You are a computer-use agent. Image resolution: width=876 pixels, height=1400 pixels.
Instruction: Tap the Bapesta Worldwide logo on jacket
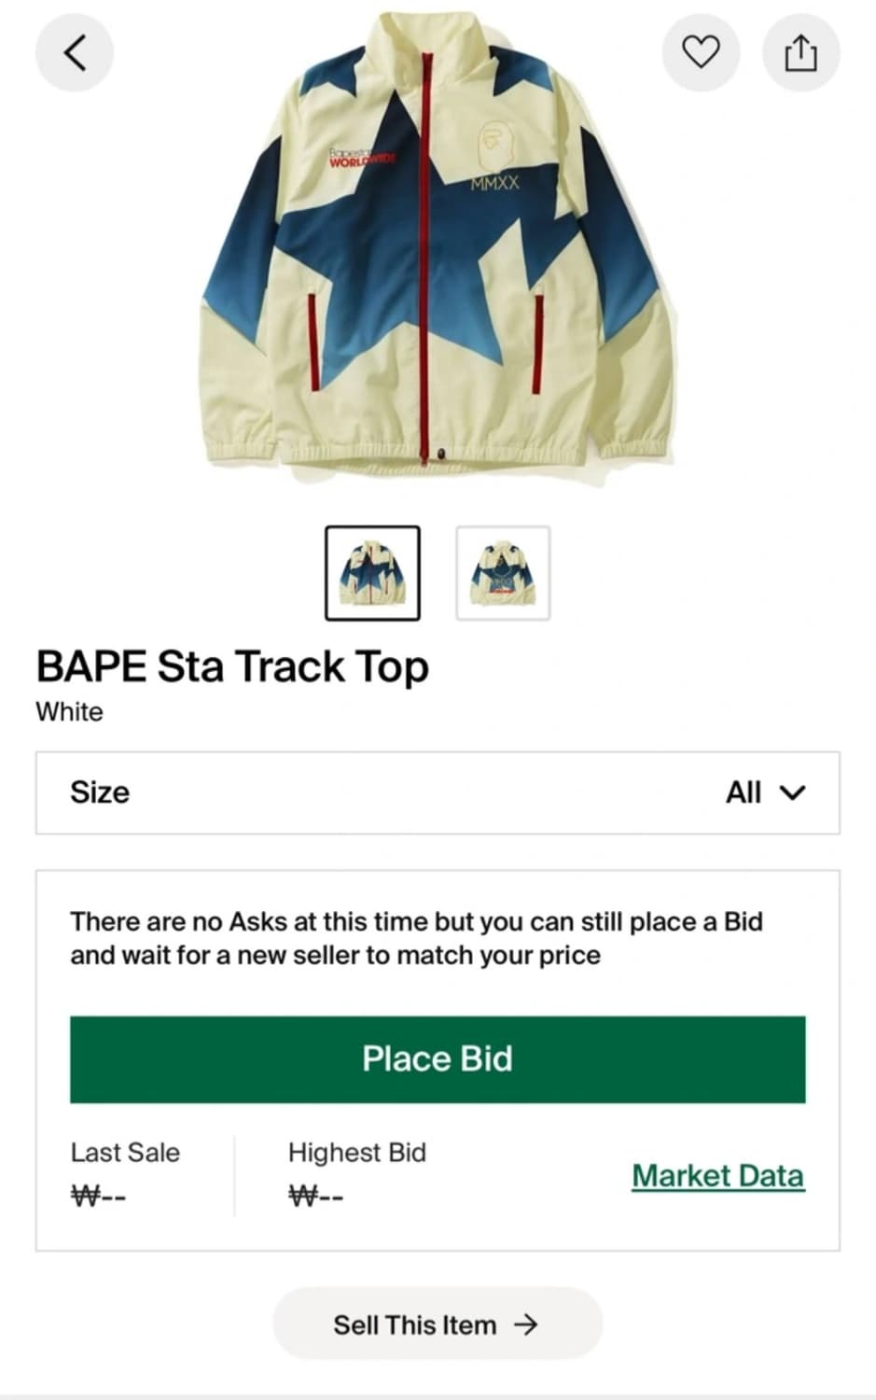click(362, 158)
